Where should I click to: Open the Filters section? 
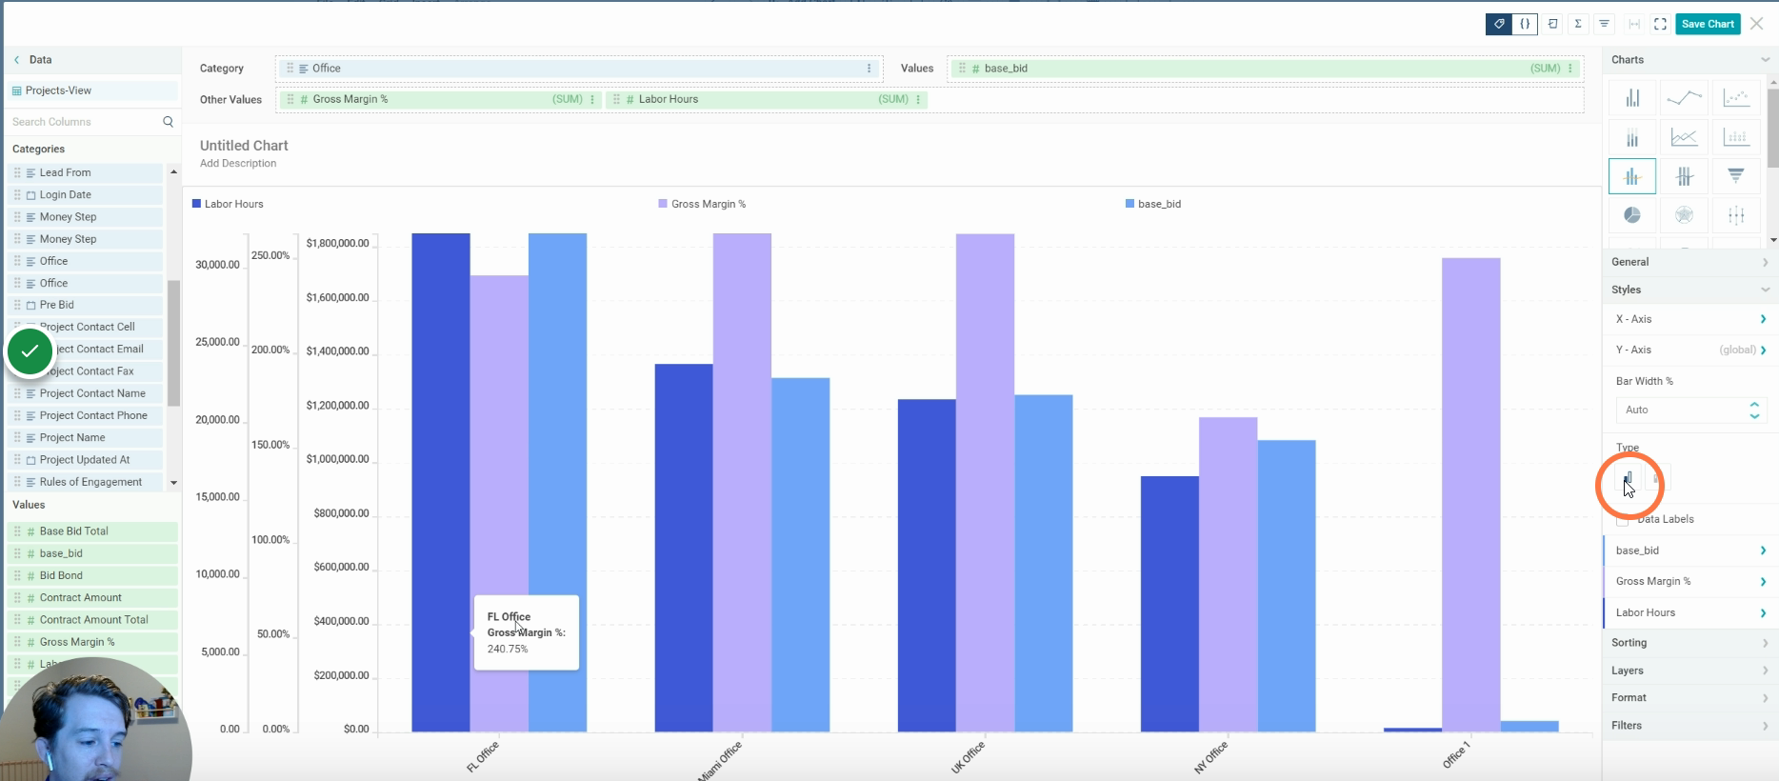click(1689, 726)
